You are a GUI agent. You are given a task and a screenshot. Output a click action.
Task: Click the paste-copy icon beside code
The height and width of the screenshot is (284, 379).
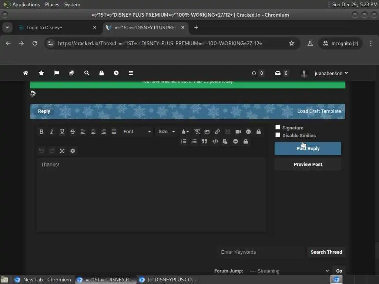point(225,142)
